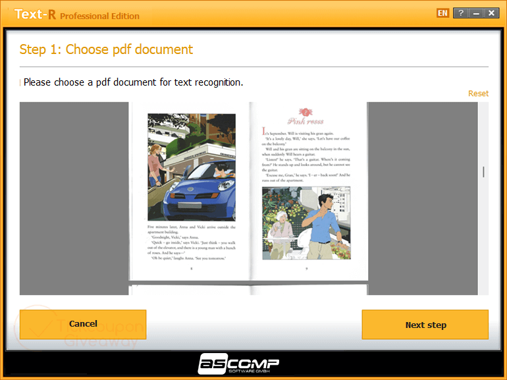Open help with the question mark button
The height and width of the screenshot is (380, 507).
pos(461,13)
